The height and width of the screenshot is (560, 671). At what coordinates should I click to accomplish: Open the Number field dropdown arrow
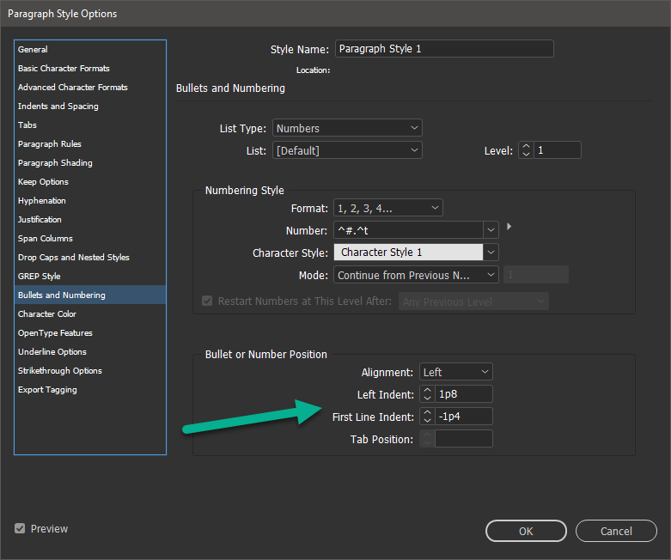[491, 230]
